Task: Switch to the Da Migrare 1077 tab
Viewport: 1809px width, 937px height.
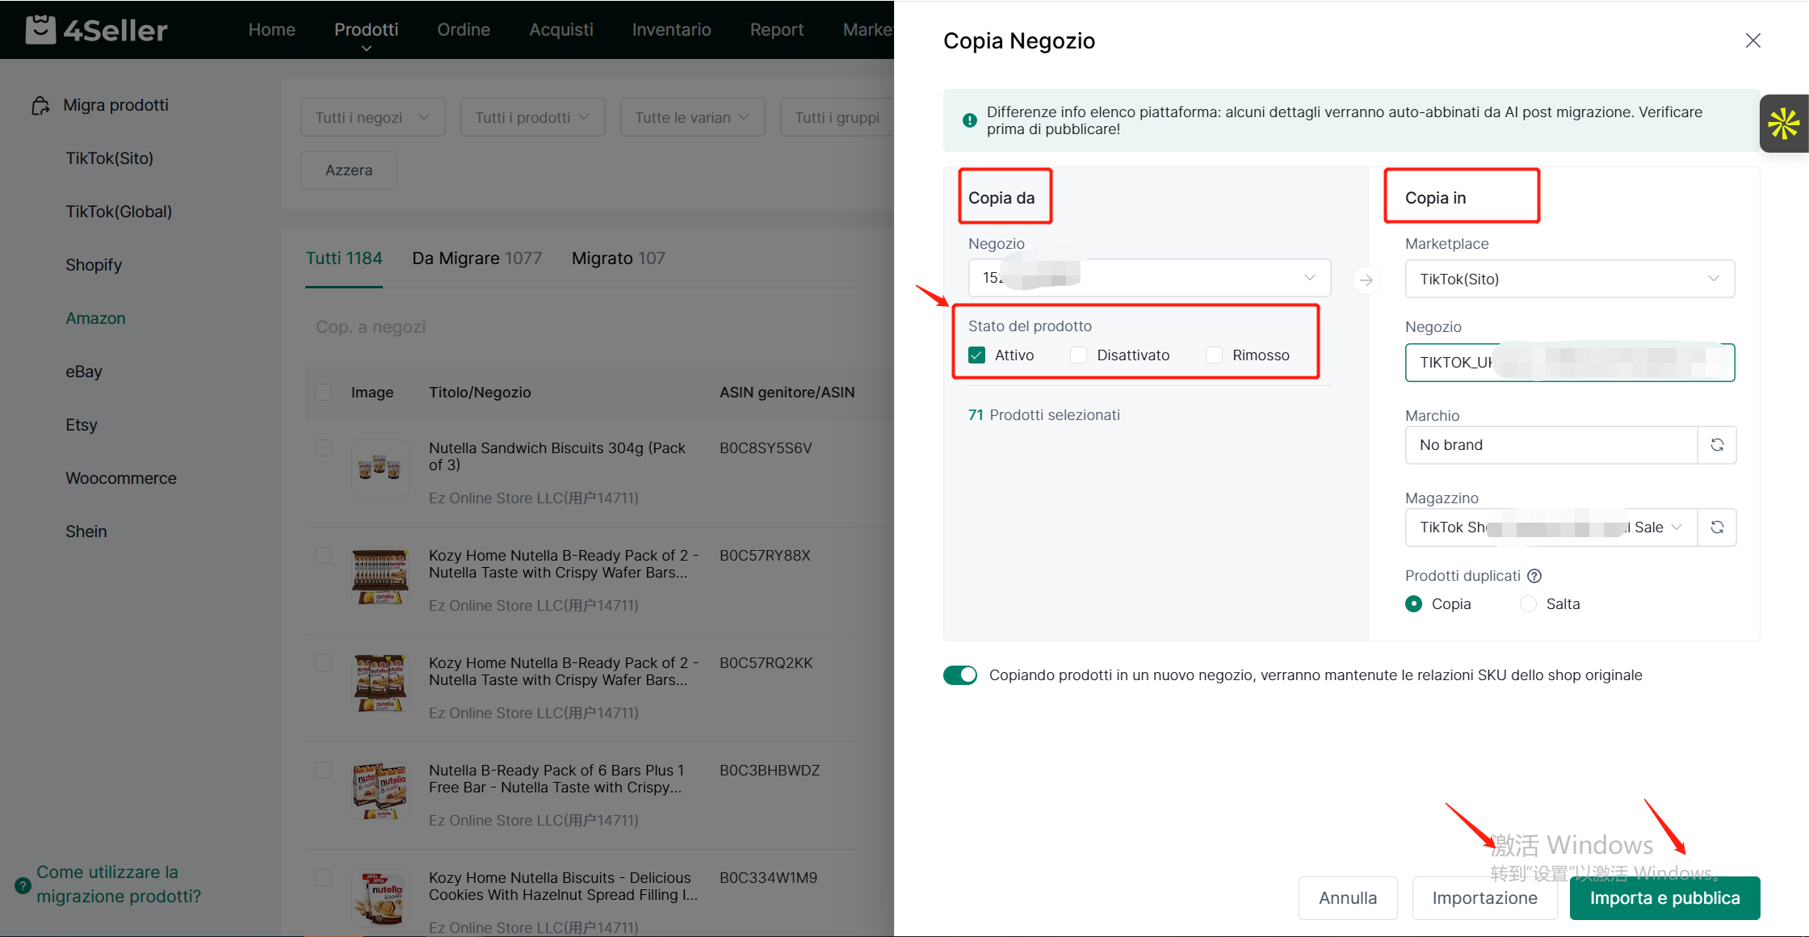Action: 477,258
